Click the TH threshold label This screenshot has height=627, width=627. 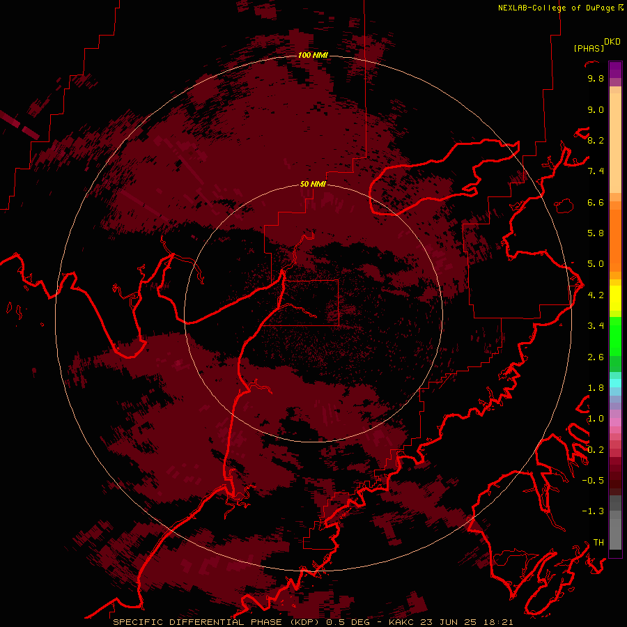pyautogui.click(x=598, y=543)
